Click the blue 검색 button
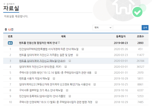152x108 pixels. (145, 27)
